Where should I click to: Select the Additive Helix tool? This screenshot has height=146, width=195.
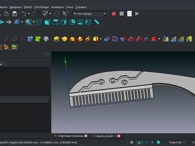[x=88, y=39]
